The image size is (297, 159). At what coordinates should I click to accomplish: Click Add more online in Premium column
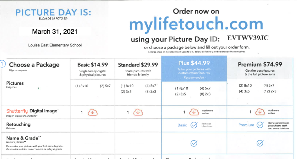click(274, 112)
